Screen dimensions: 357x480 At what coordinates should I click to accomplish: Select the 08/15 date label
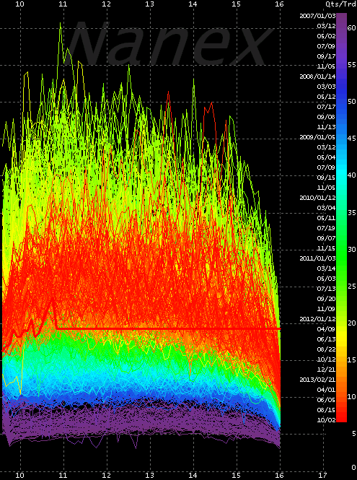click(x=327, y=410)
